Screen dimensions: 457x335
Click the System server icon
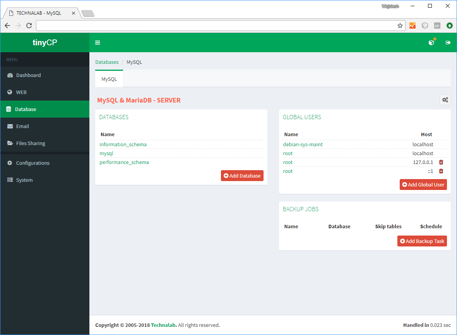10,180
